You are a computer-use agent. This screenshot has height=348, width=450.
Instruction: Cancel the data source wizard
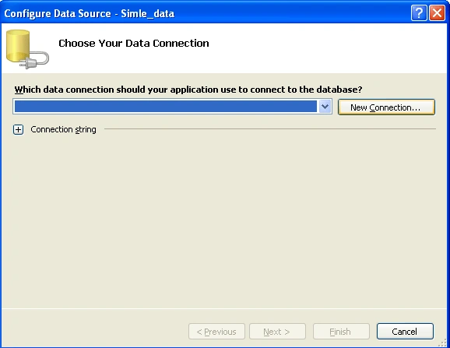(x=405, y=332)
